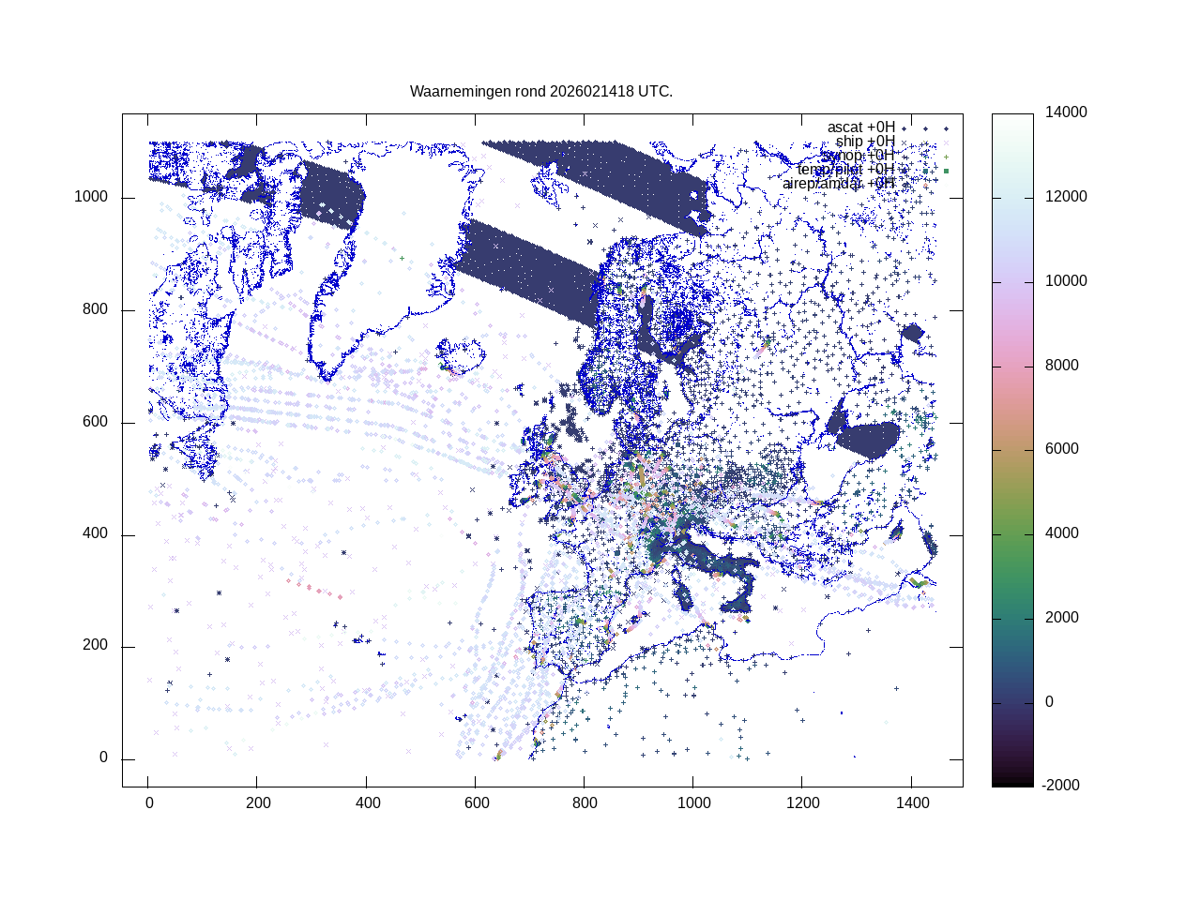Click the 'synop +0H' legend entry
The width and height of the screenshot is (1201, 900).
(x=859, y=156)
